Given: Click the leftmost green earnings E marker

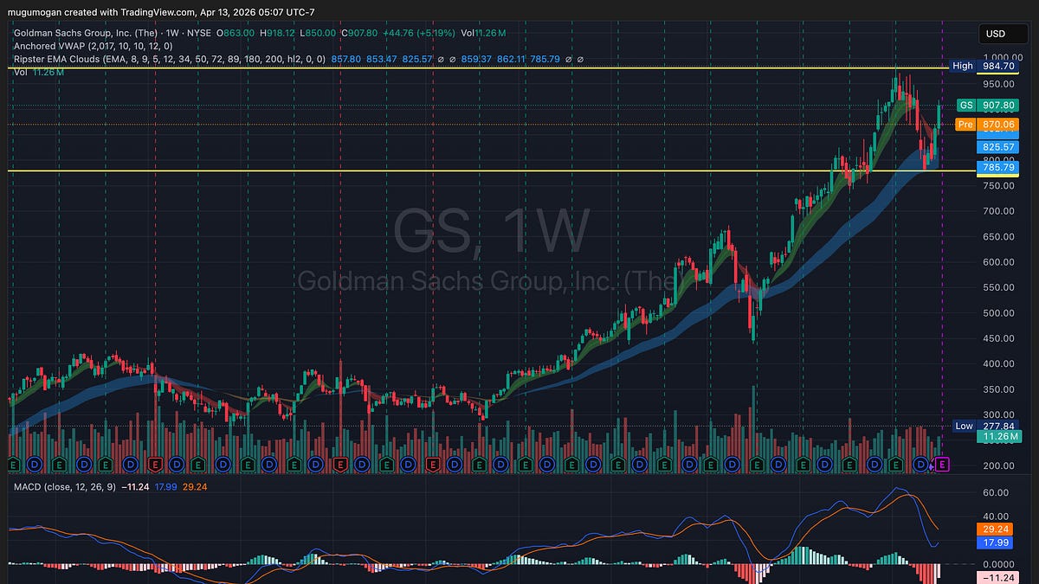Looking at the screenshot, I should pos(14,465).
